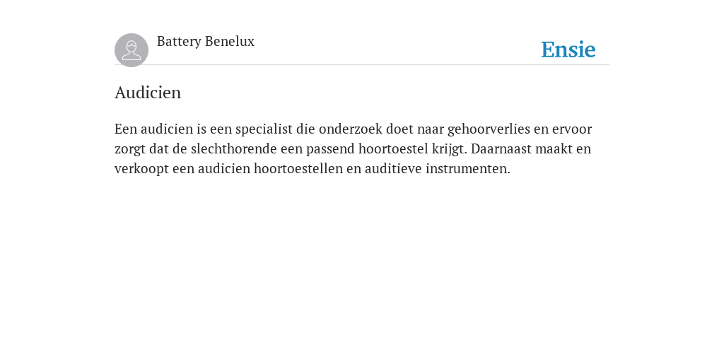
Task: Click the word 'specialist' in the definition
Action: (264, 129)
